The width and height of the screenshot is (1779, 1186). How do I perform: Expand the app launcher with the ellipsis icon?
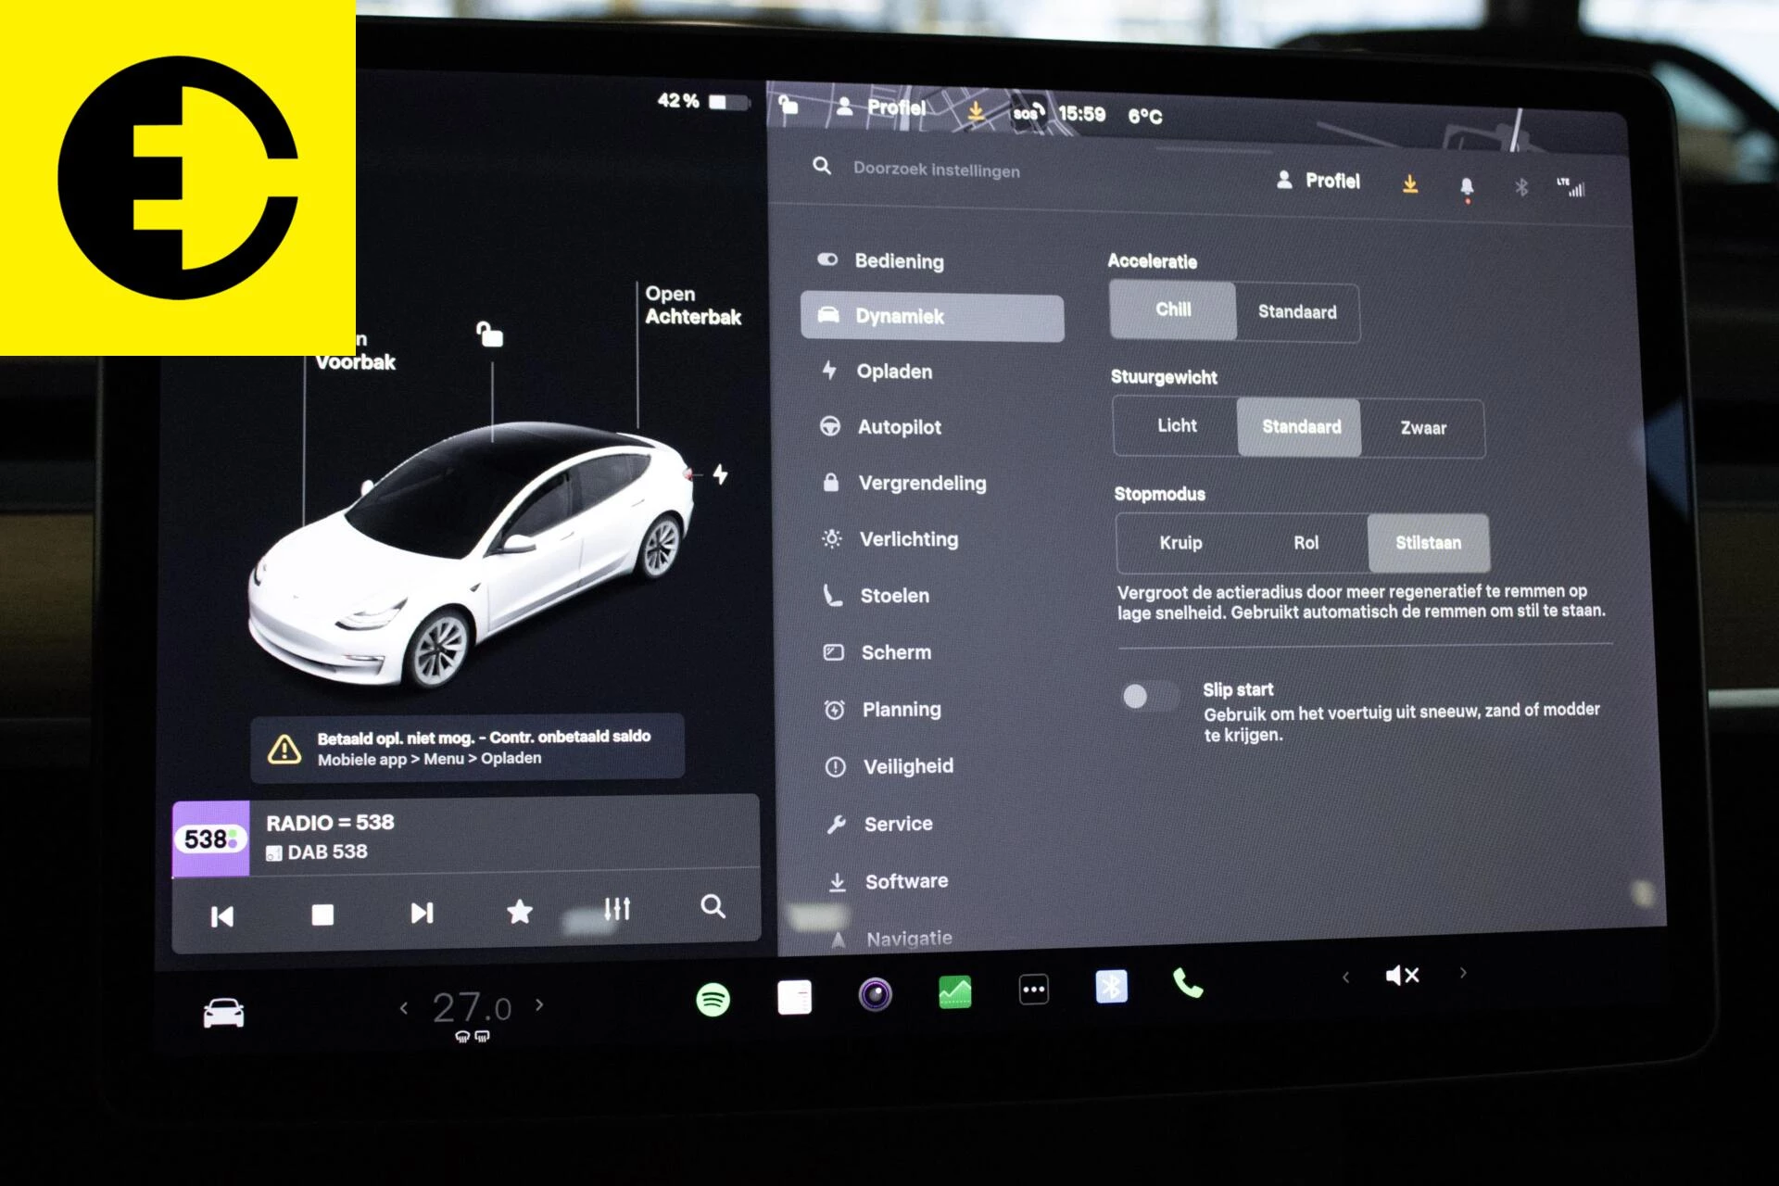(1033, 988)
